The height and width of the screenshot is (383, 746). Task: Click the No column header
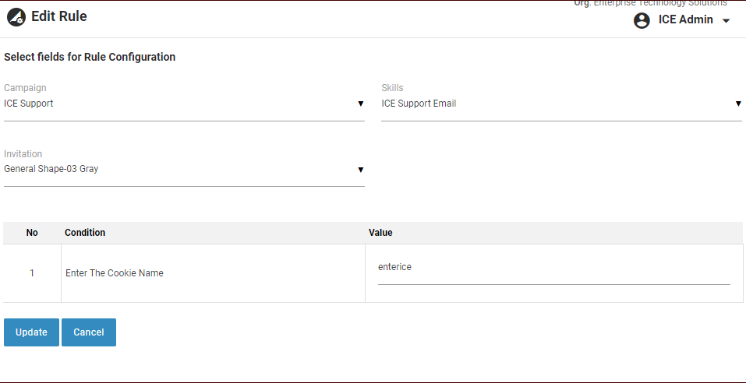tap(32, 233)
